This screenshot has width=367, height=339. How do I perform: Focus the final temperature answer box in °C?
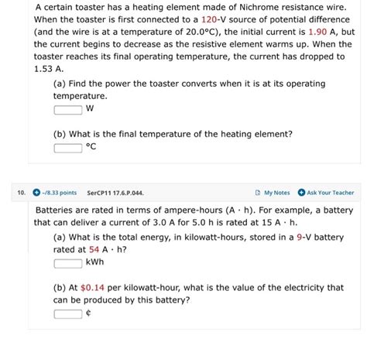click(68, 148)
